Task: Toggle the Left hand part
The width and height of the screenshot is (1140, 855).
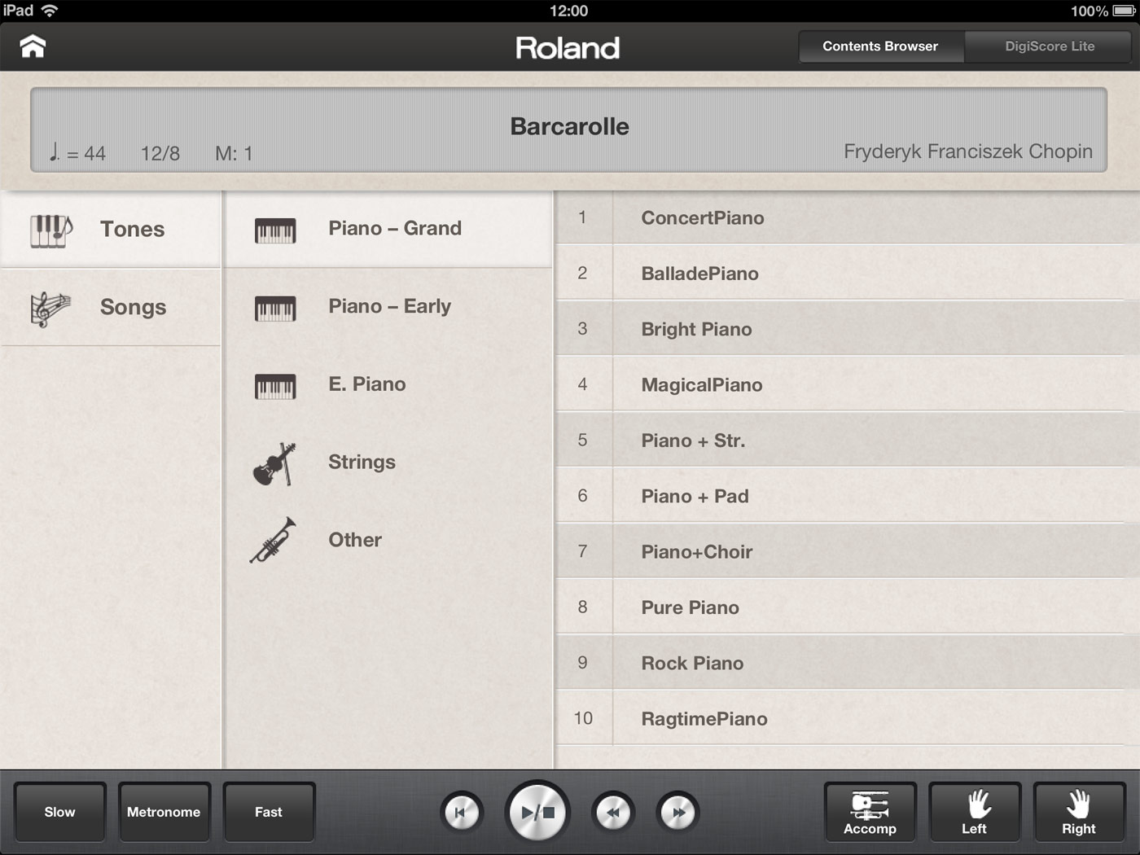Action: pyautogui.click(x=975, y=812)
